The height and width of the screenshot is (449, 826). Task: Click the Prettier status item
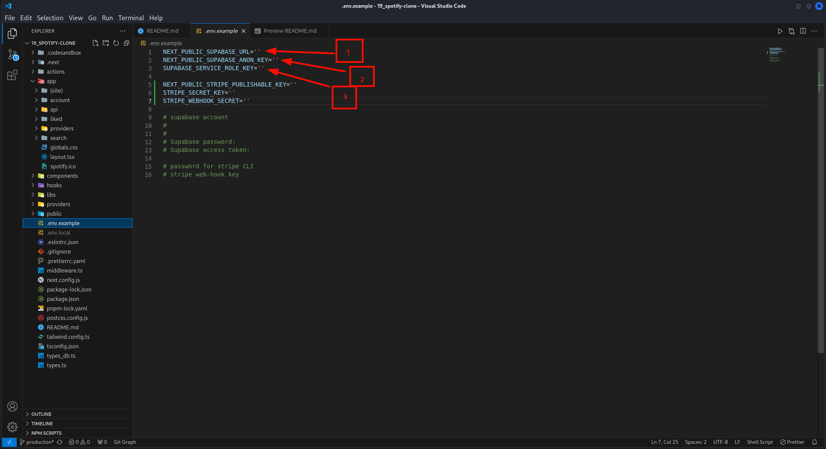pos(792,442)
